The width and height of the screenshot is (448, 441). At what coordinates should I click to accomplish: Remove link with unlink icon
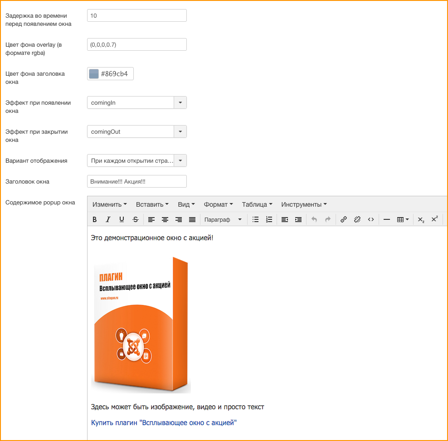(357, 219)
